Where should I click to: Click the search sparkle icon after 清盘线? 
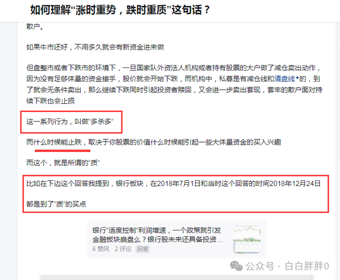coord(297,77)
